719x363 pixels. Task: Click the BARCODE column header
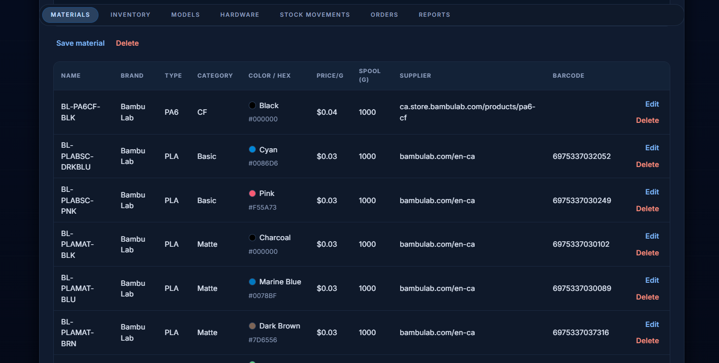(569, 76)
